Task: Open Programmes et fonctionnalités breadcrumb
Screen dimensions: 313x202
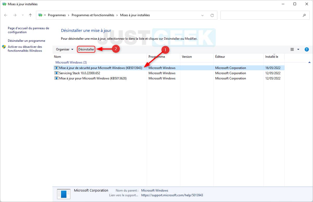Action: point(93,15)
